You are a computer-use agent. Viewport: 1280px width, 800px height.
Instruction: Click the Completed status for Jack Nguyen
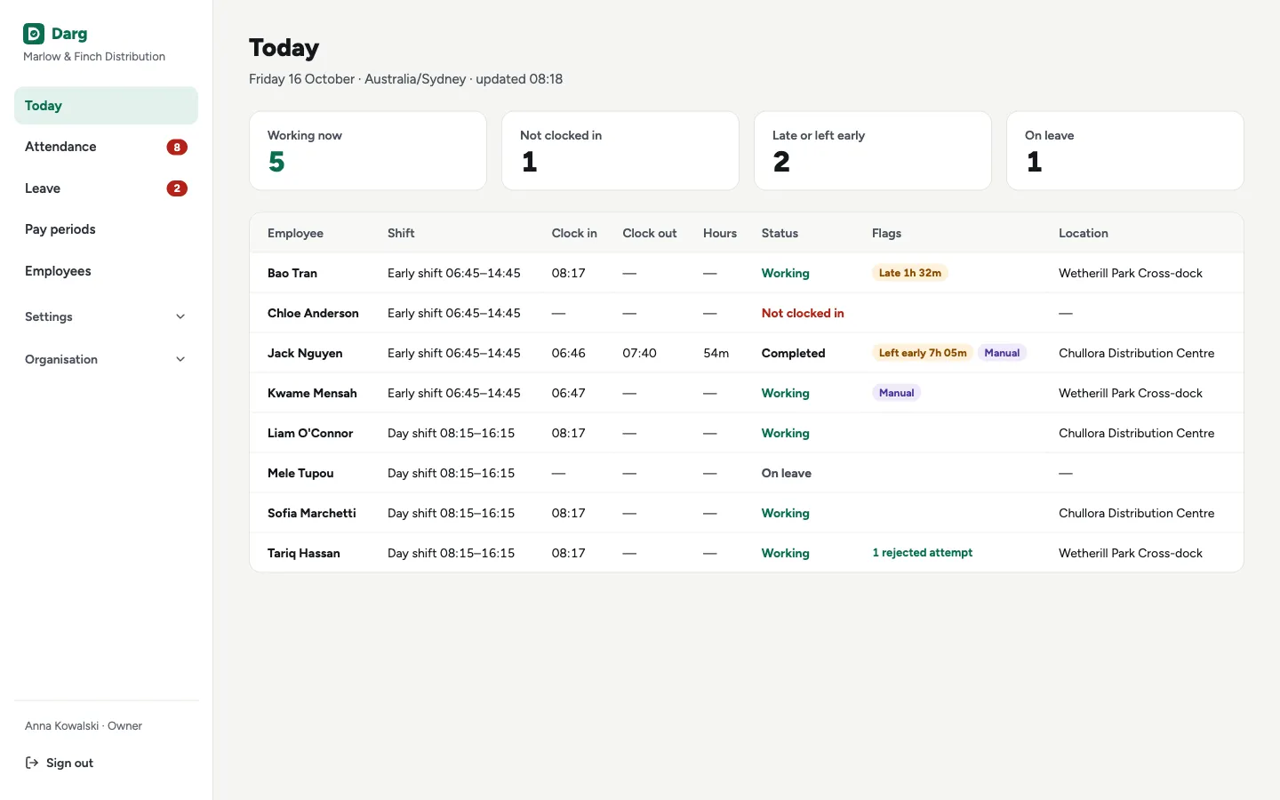794,353
